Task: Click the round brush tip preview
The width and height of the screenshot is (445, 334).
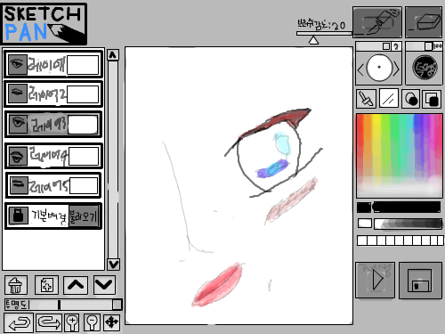Action: click(379, 68)
